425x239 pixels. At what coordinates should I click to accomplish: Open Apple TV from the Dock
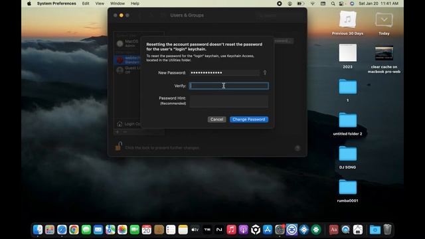coord(195,230)
